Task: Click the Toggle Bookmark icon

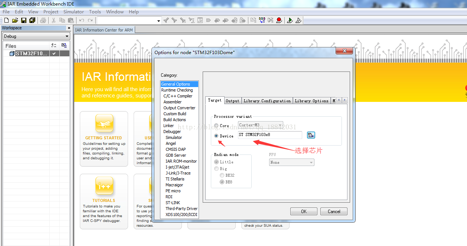Action: point(208,20)
